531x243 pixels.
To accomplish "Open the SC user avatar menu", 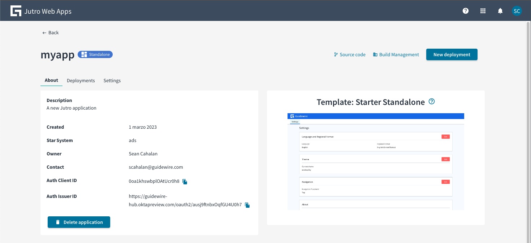I will (x=517, y=11).
